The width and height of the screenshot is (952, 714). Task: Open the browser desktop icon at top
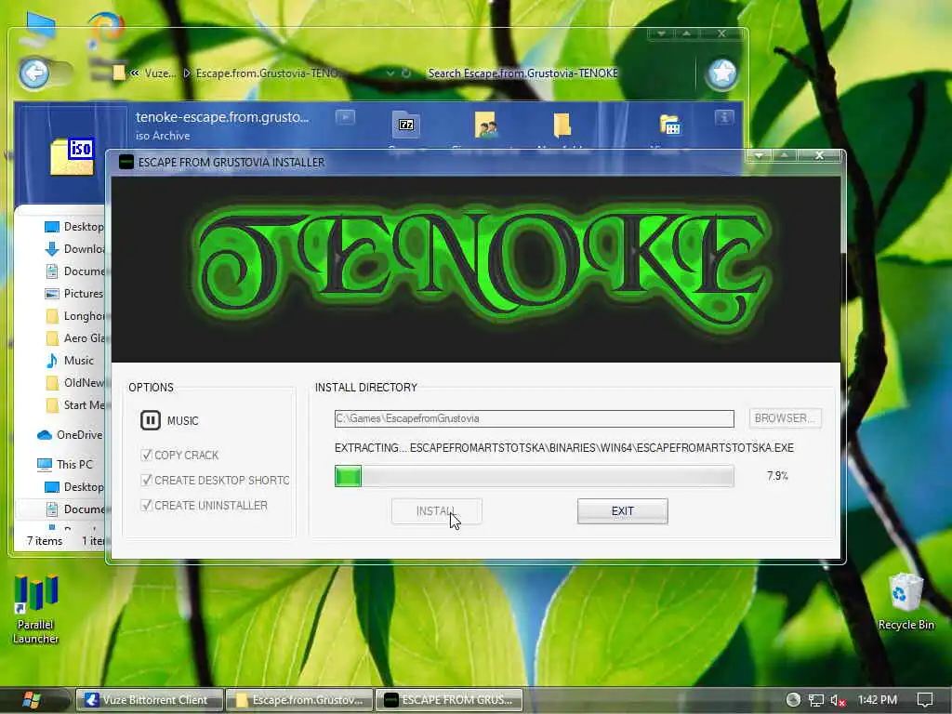(106, 27)
